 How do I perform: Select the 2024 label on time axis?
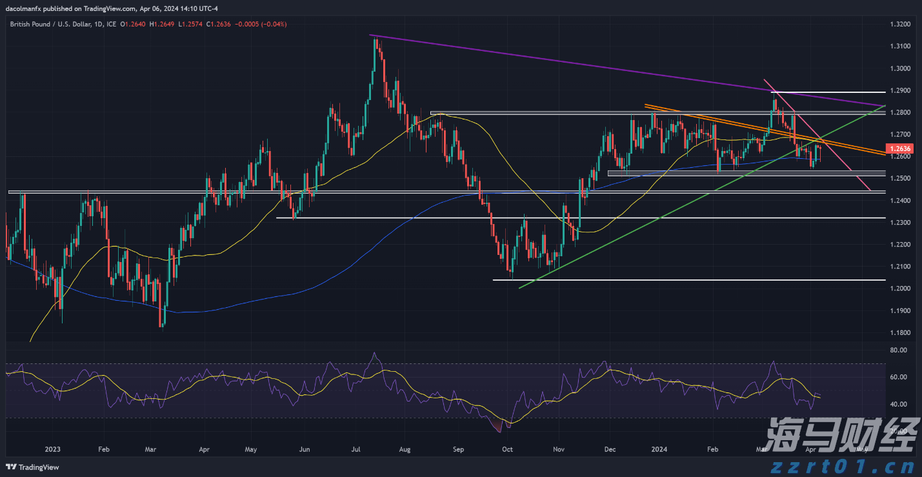(659, 449)
